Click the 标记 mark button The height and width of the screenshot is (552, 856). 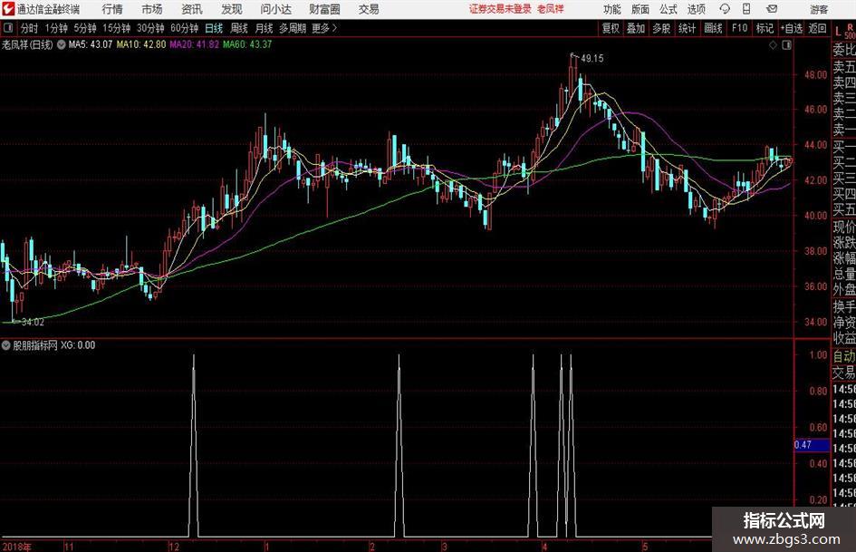[x=765, y=28]
